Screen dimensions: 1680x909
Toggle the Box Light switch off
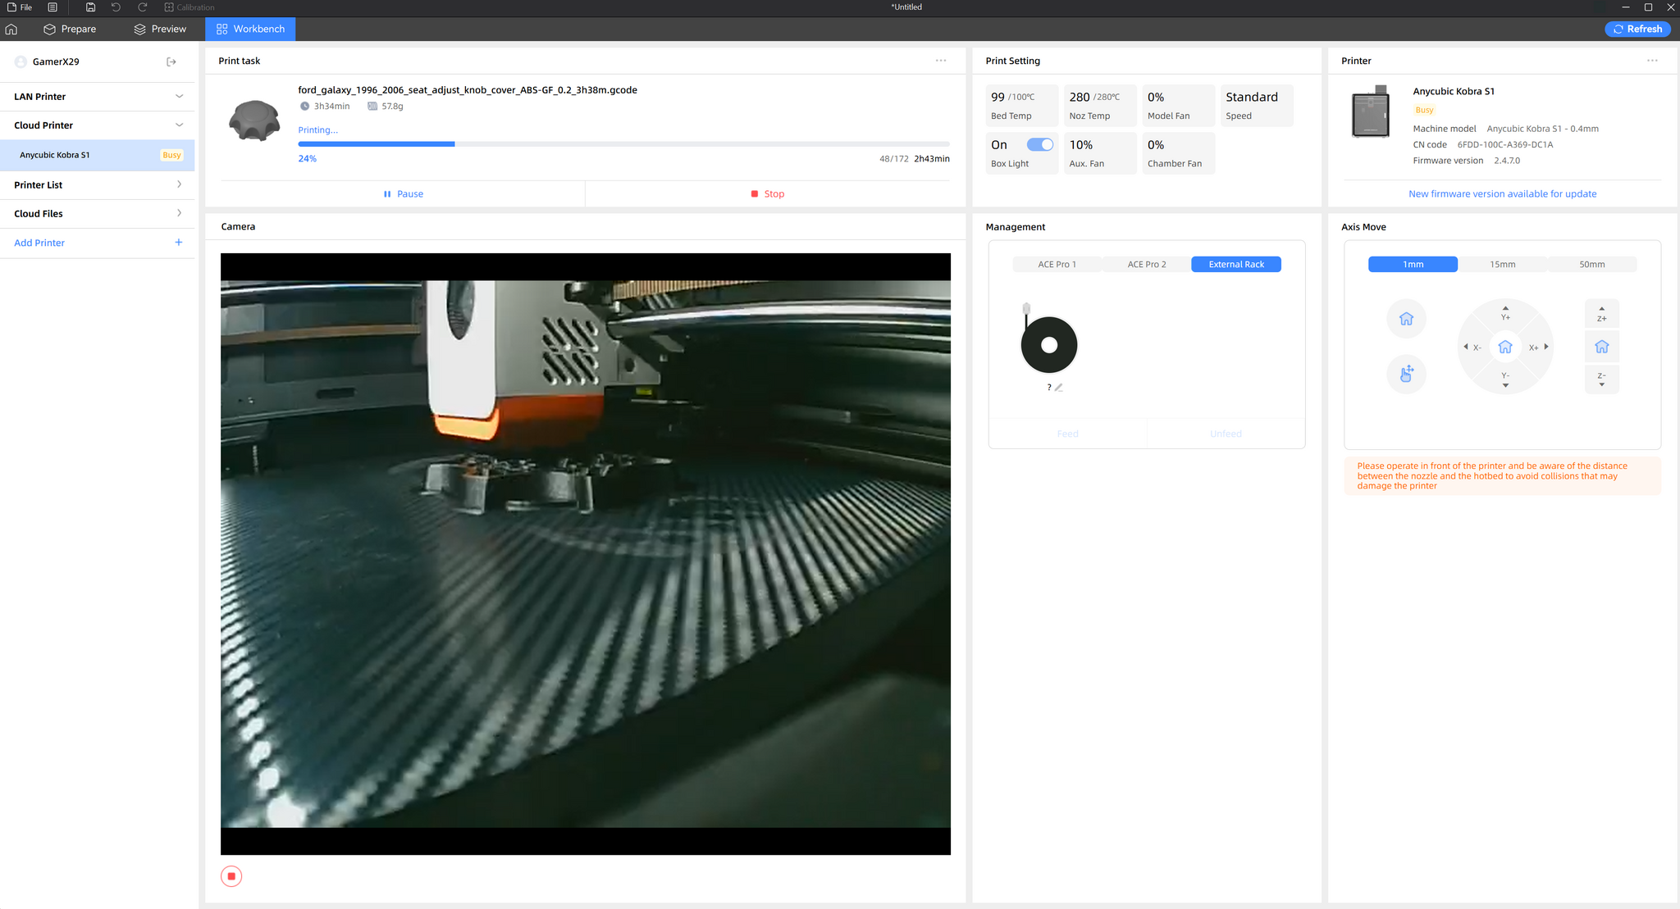(1040, 144)
